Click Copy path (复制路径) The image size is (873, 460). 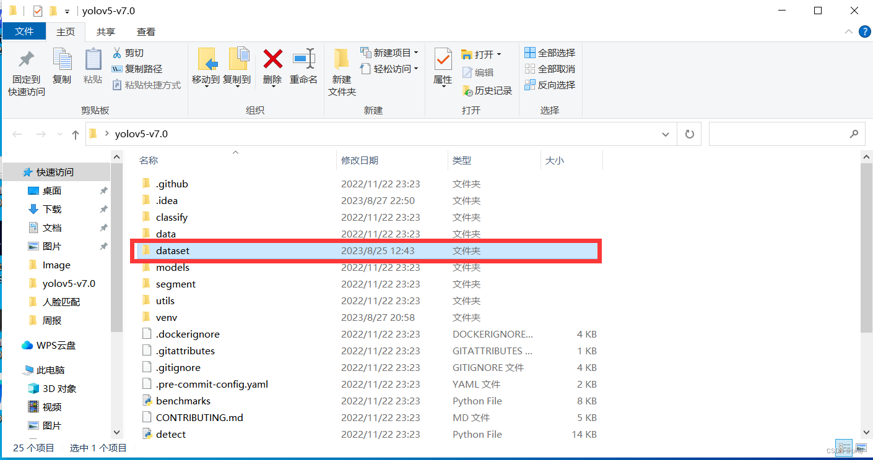coord(137,69)
